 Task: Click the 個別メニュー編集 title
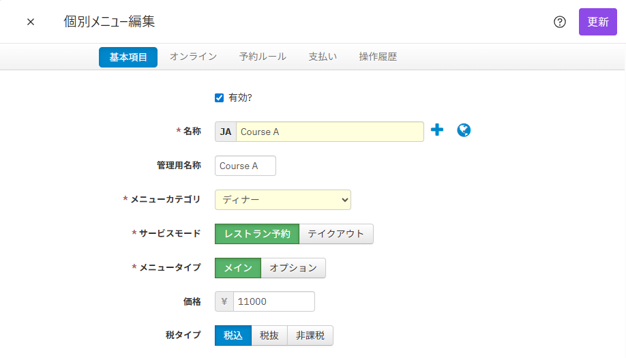point(109,22)
